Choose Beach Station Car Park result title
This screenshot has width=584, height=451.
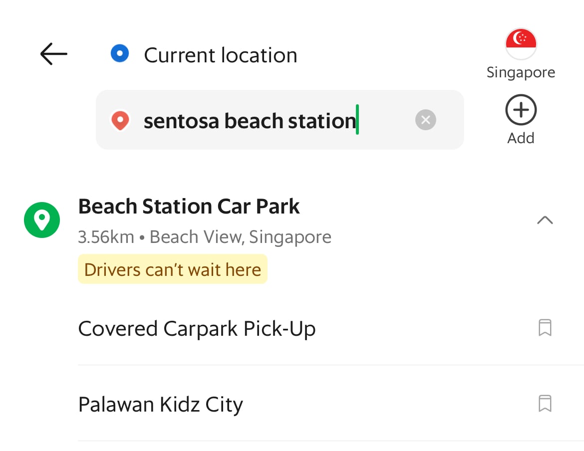189,207
